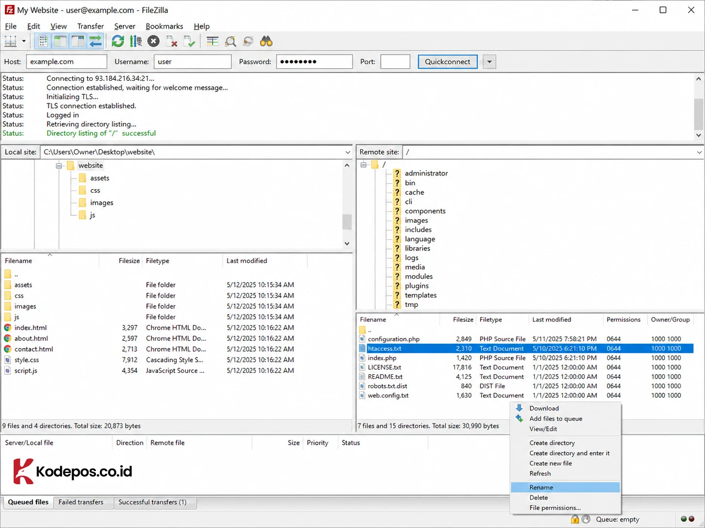Choose Create new file

[x=565, y=463]
